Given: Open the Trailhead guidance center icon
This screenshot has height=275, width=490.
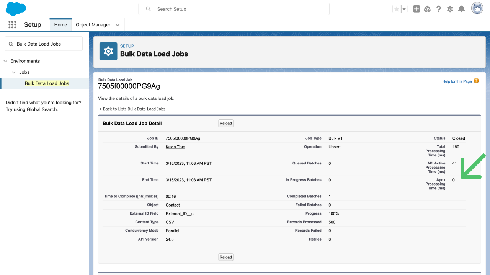Looking at the screenshot, I should pos(428,9).
